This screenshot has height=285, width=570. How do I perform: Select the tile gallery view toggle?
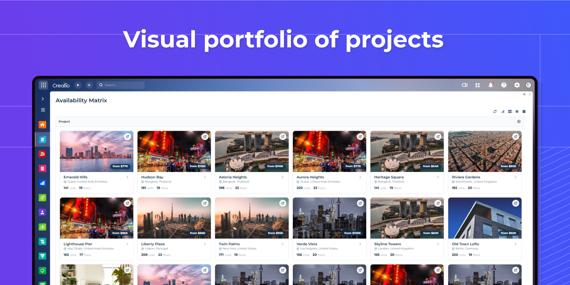point(510,112)
